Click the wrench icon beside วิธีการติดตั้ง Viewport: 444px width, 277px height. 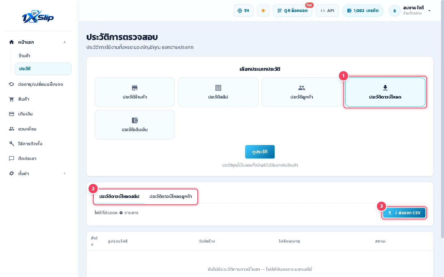coord(12,144)
